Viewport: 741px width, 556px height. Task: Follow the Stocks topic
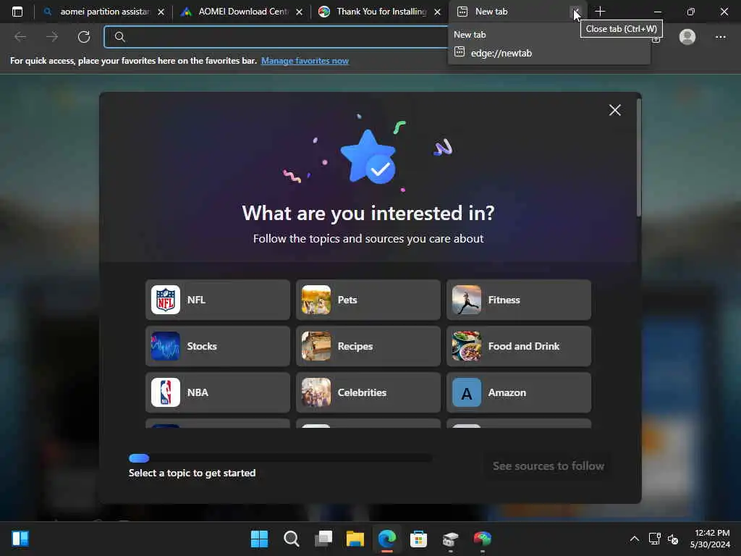click(x=218, y=346)
